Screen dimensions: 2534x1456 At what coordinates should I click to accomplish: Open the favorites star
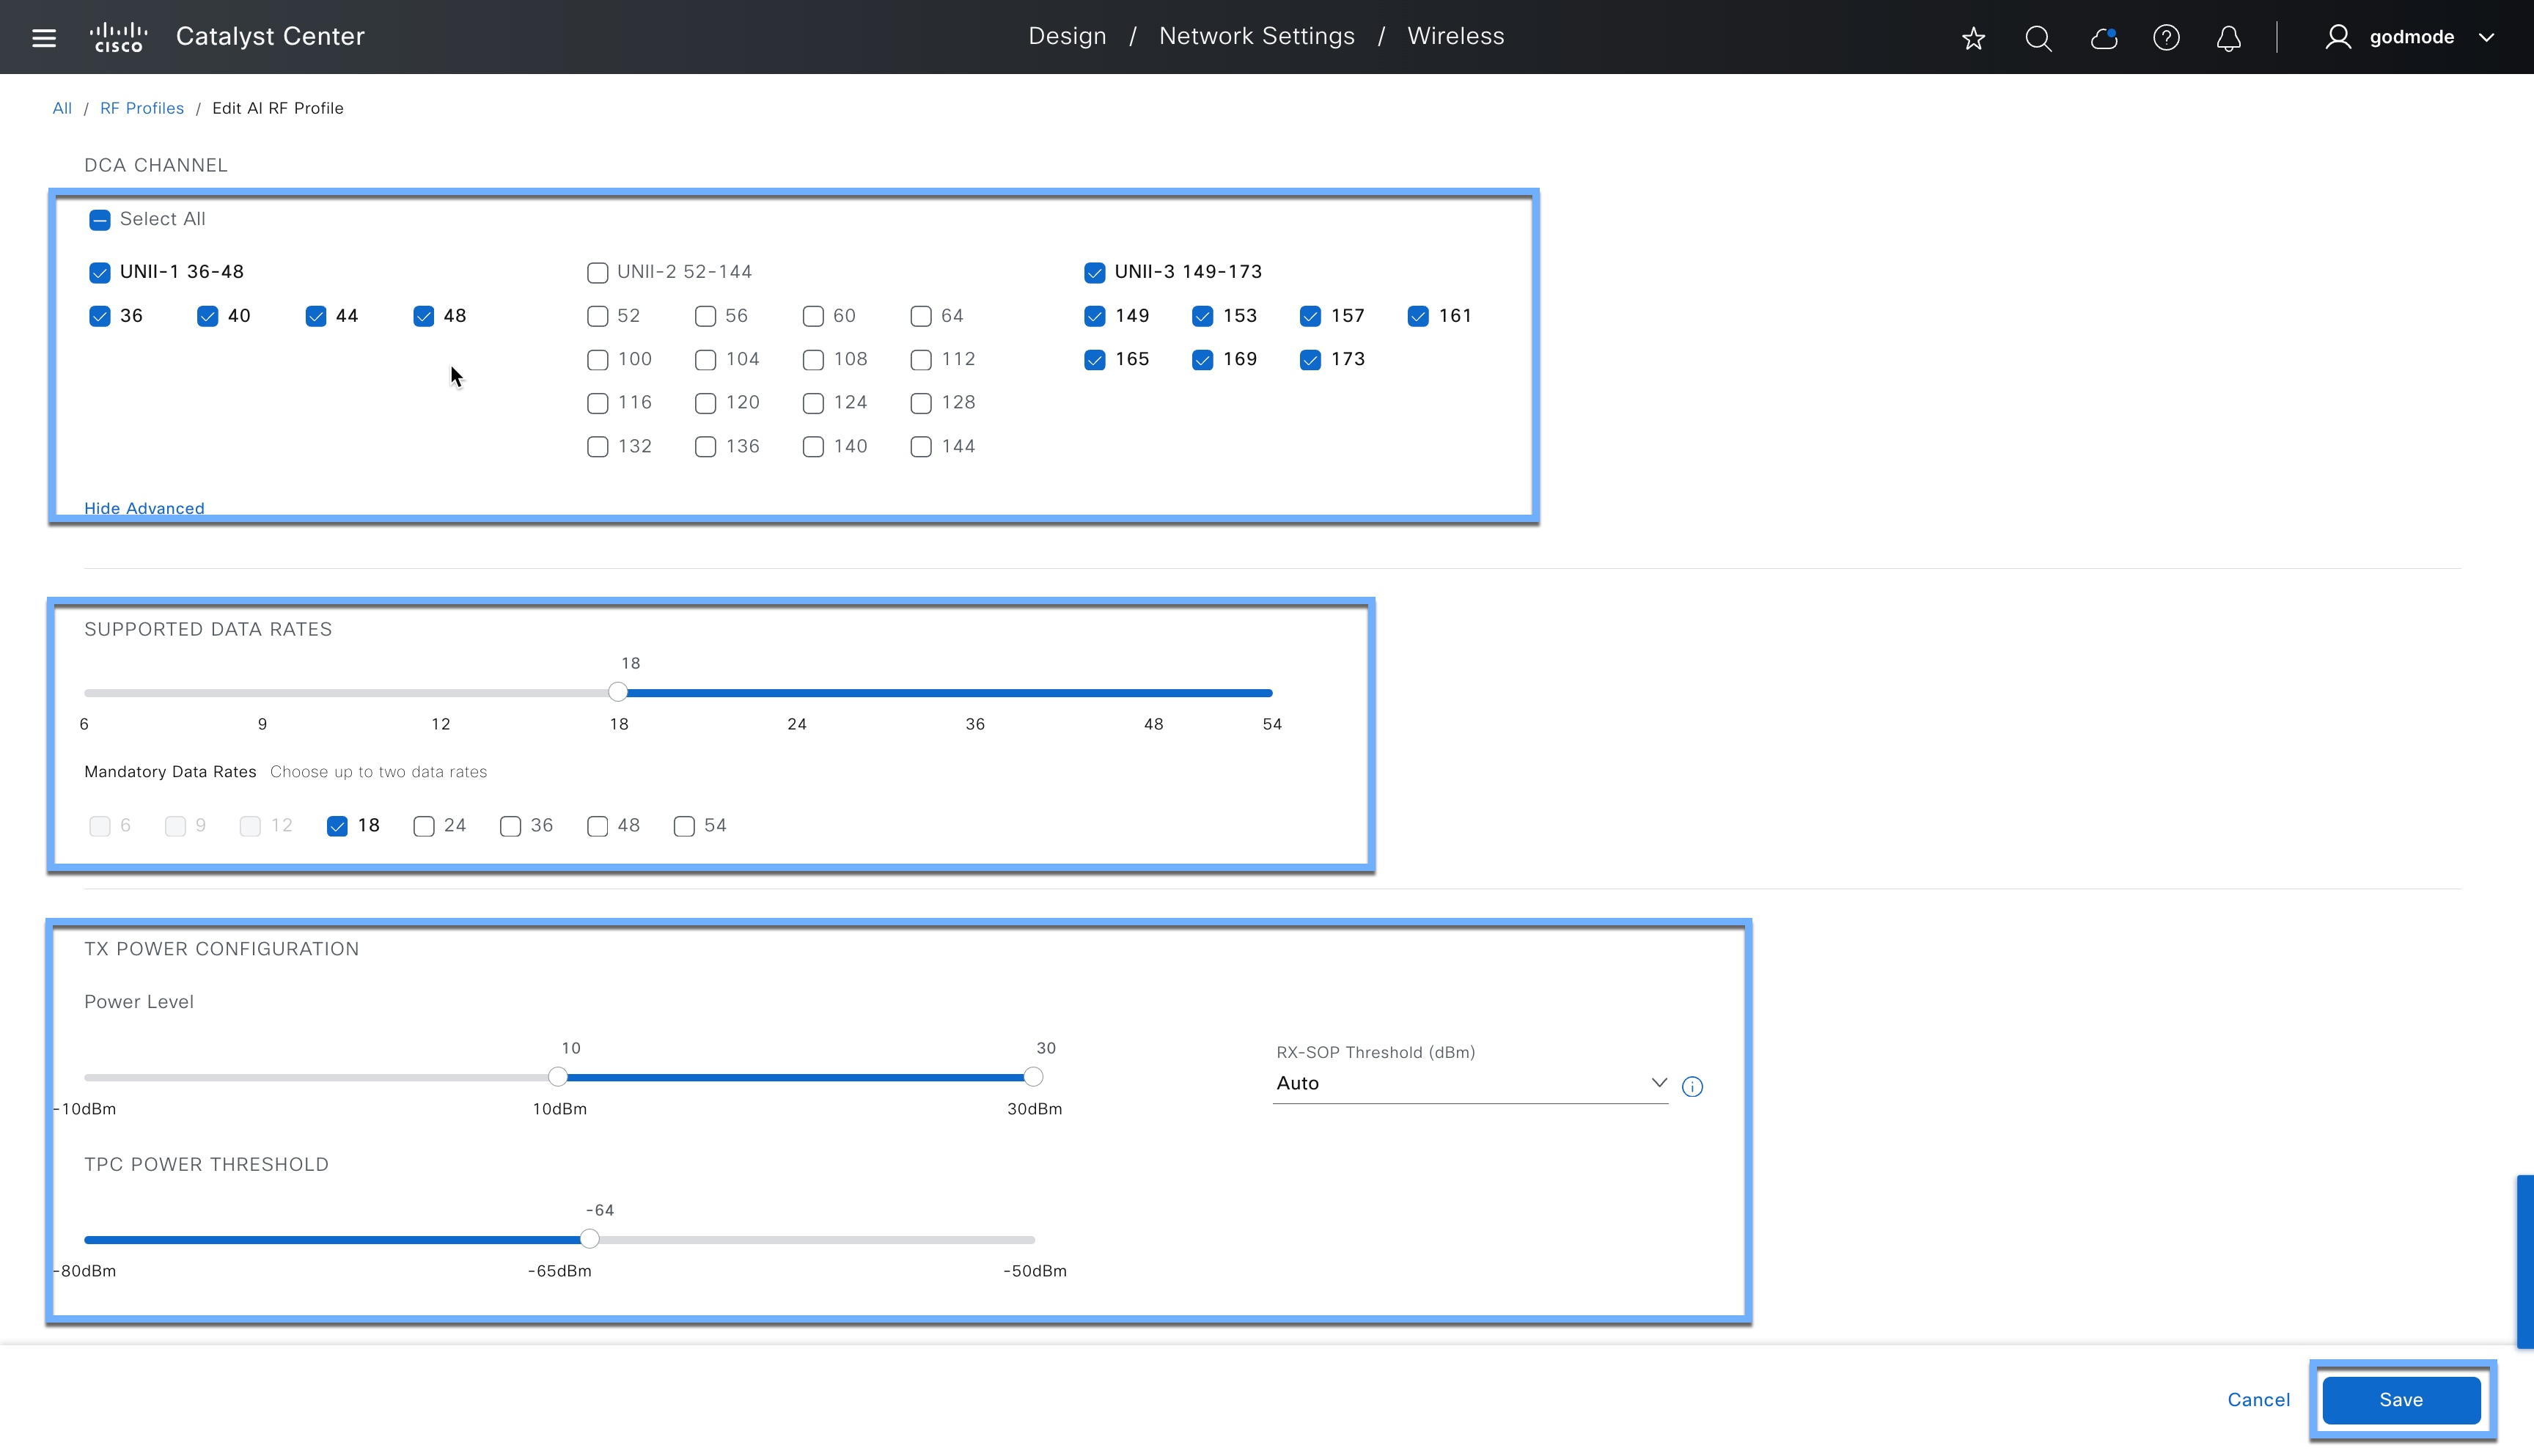(x=1973, y=38)
